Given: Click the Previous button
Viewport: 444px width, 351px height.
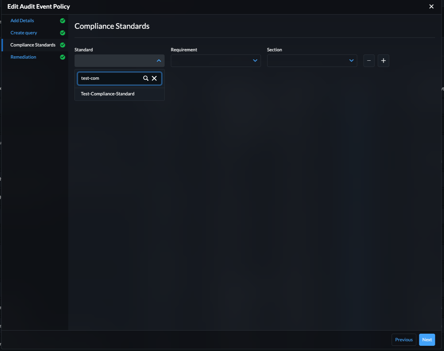Looking at the screenshot, I should click(404, 340).
